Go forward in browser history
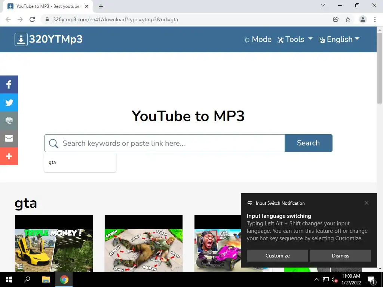Screen dimensions: 383x287 coord(20,19)
